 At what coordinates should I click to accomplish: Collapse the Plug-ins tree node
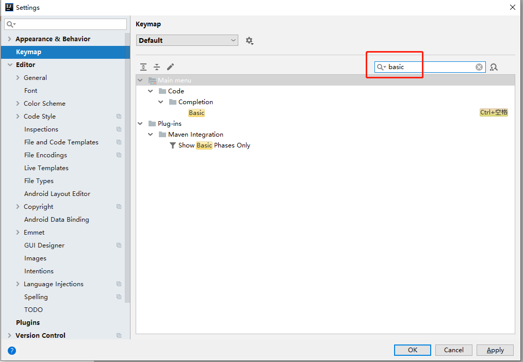click(x=140, y=124)
